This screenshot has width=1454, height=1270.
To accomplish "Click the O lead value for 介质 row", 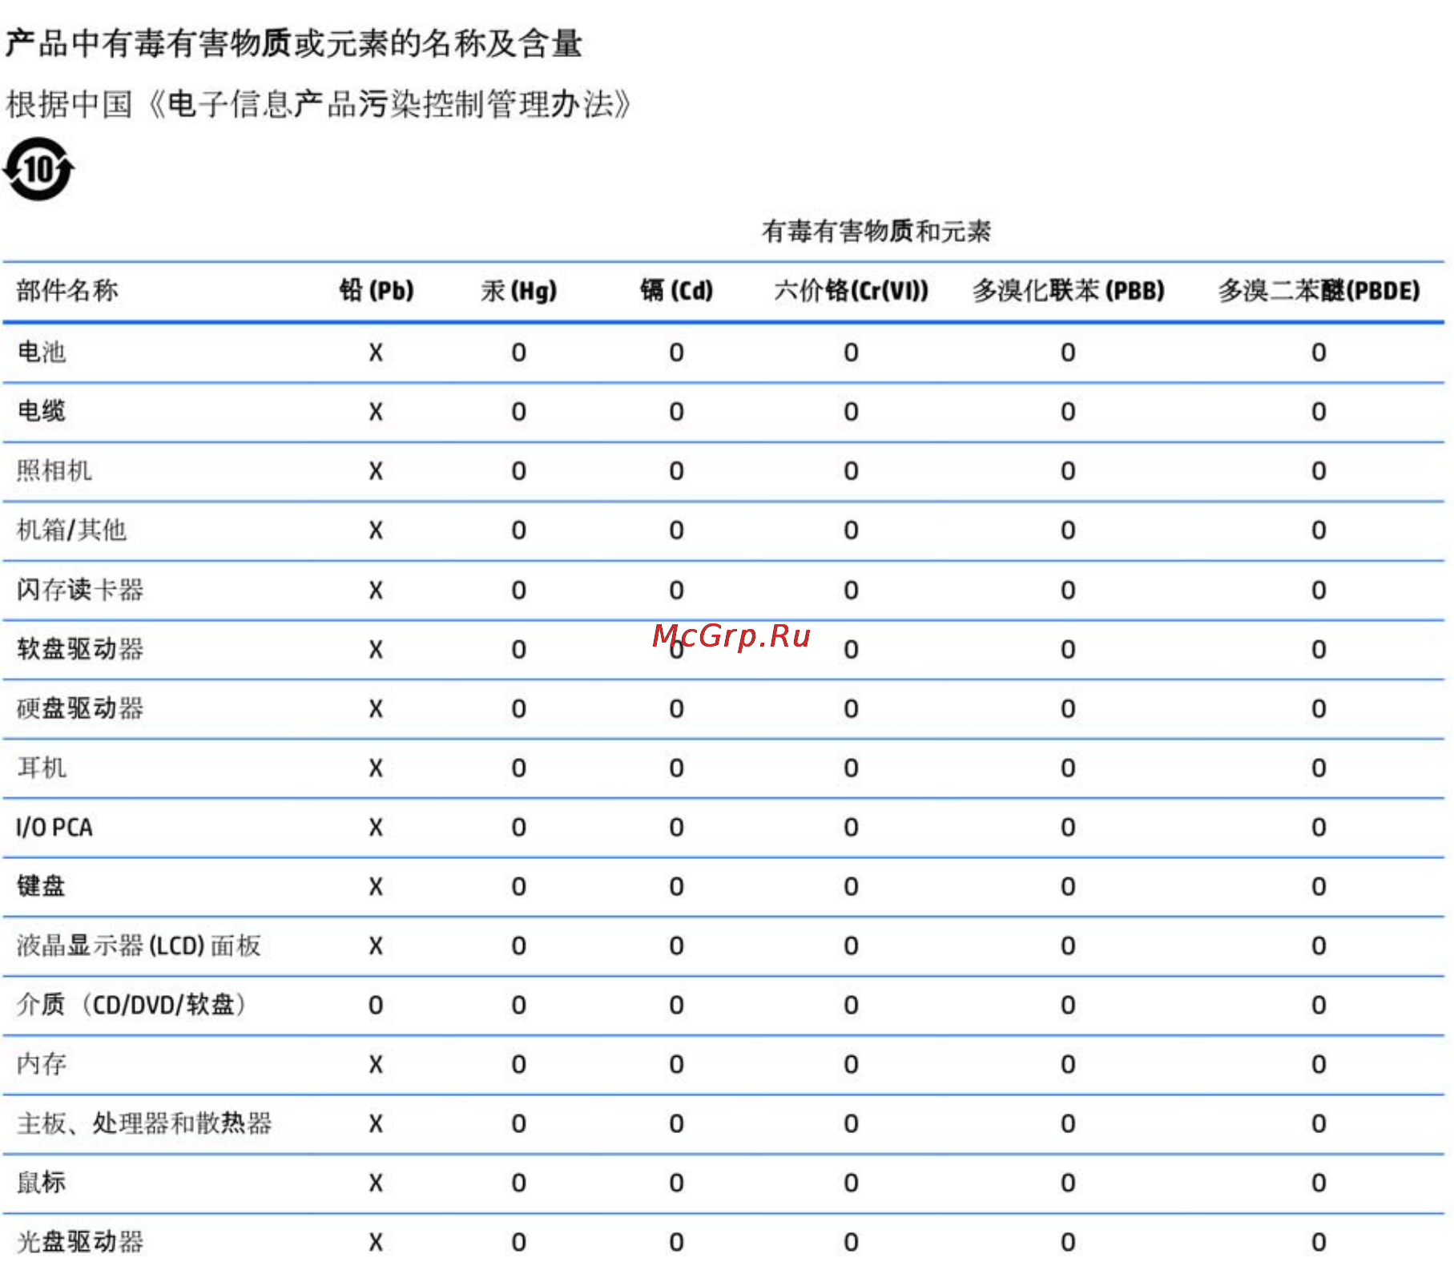I will click(x=376, y=1006).
